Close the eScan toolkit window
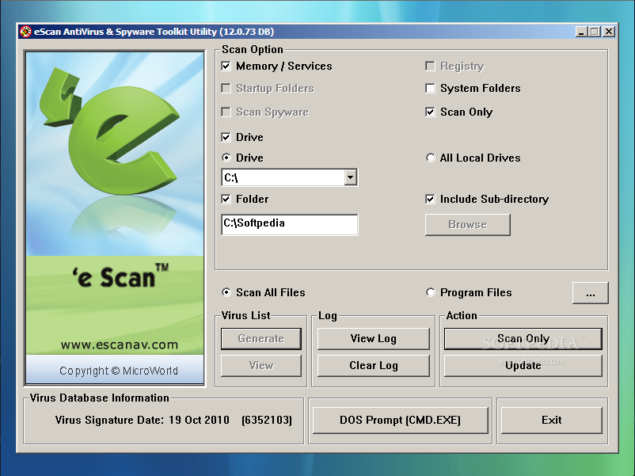 (x=609, y=32)
